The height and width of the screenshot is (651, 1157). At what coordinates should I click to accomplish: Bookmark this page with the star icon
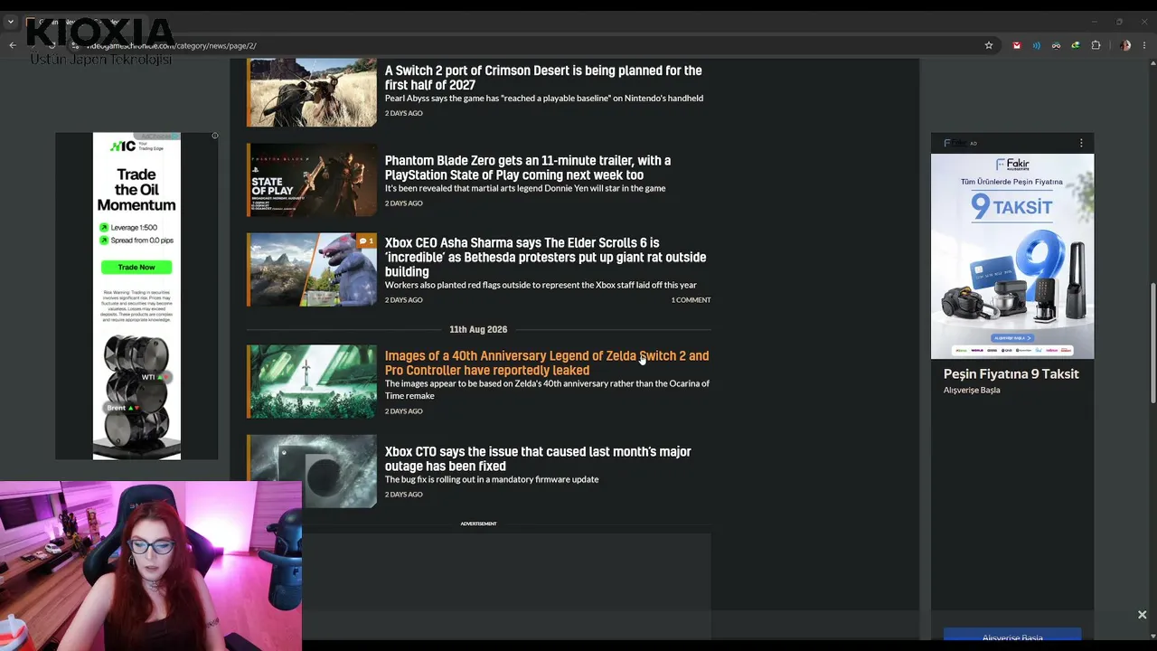tap(989, 45)
